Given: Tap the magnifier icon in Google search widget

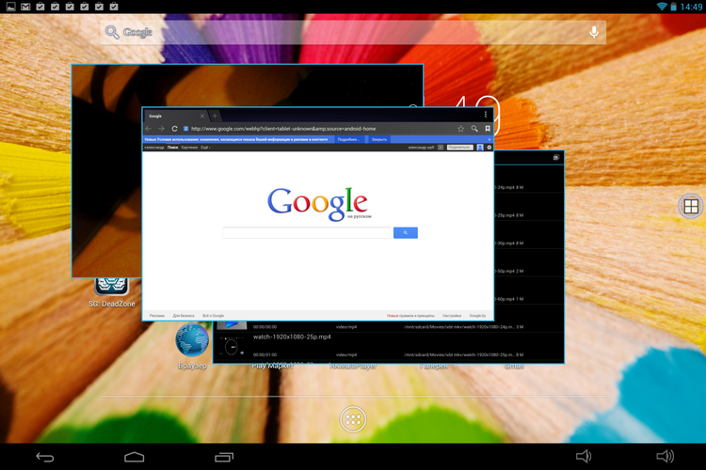Looking at the screenshot, I should 112,32.
